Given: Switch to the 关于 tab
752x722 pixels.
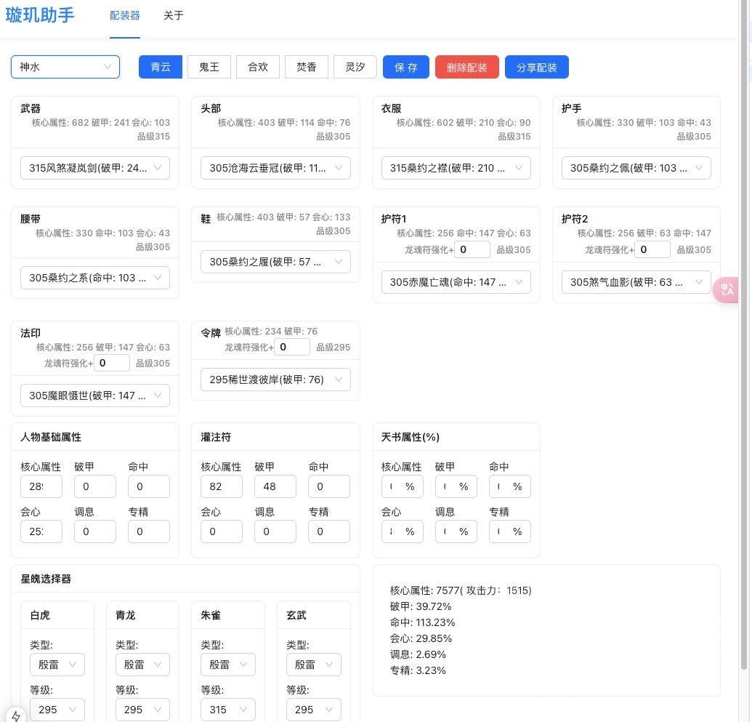Looking at the screenshot, I should [x=173, y=15].
